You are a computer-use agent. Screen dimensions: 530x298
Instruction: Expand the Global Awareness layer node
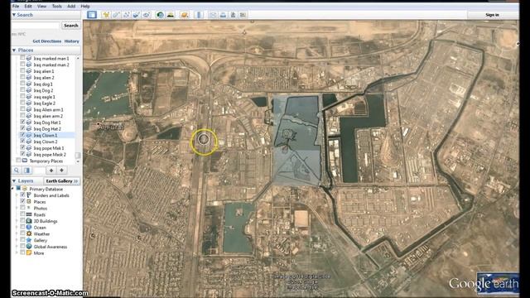click(17, 247)
